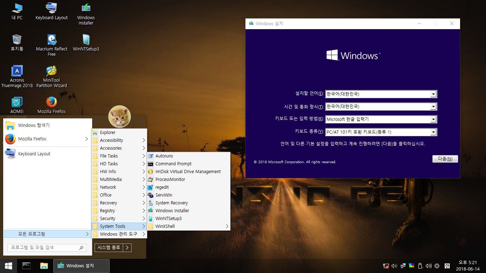
Task: Open the Office menu folder
Action: tap(119, 195)
